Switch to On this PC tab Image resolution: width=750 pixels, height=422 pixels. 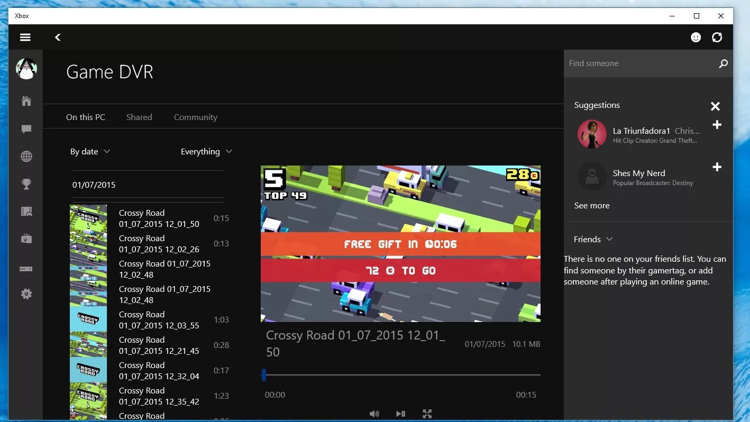[86, 117]
